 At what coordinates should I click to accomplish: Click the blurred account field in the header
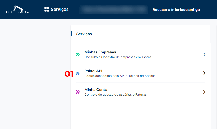pos(114,10)
